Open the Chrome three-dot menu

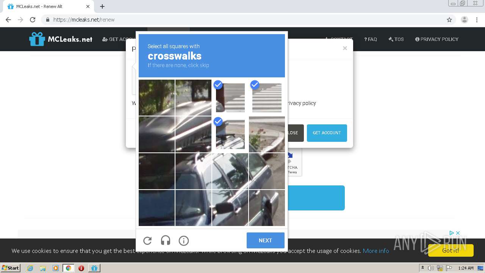477,20
